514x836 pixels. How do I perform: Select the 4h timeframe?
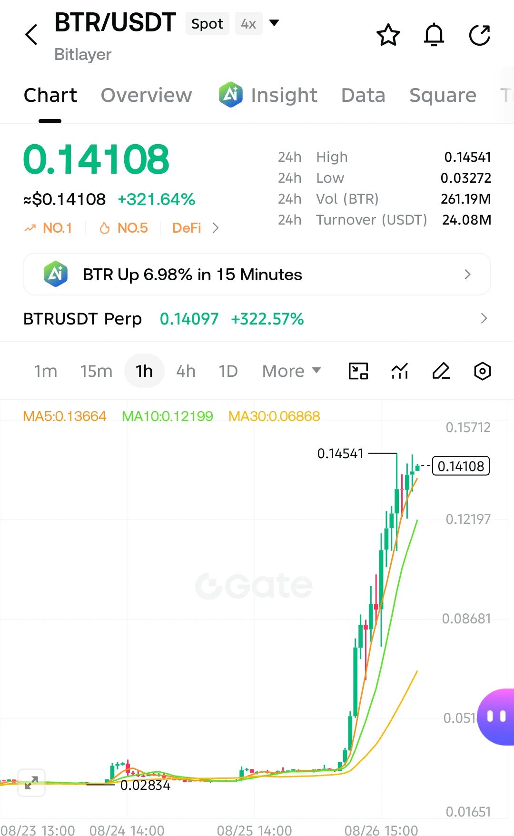pyautogui.click(x=186, y=371)
